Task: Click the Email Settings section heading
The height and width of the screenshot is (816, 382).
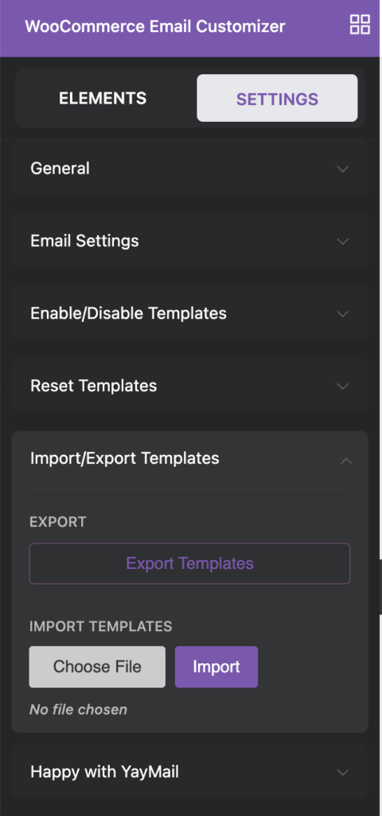Action: [x=84, y=241]
